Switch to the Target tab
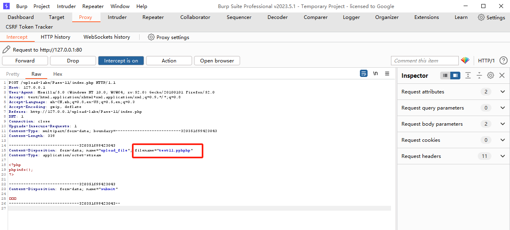510x230 pixels. 56,17
